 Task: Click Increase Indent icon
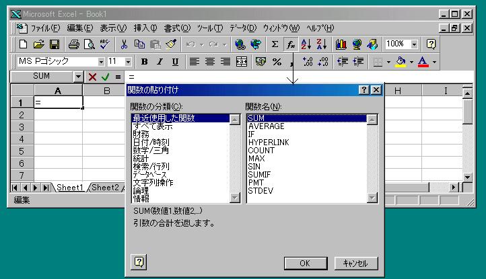358,62
